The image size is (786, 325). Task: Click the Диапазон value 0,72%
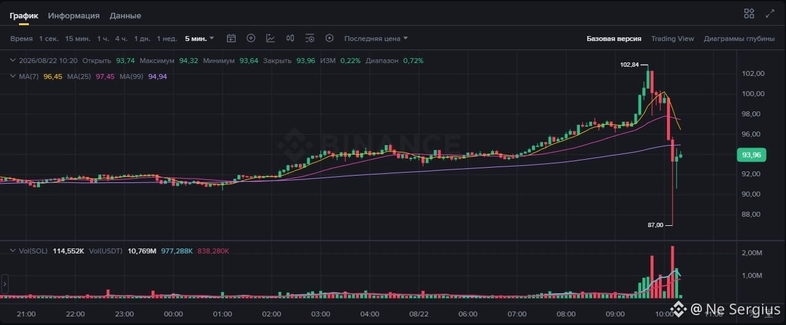[413, 61]
